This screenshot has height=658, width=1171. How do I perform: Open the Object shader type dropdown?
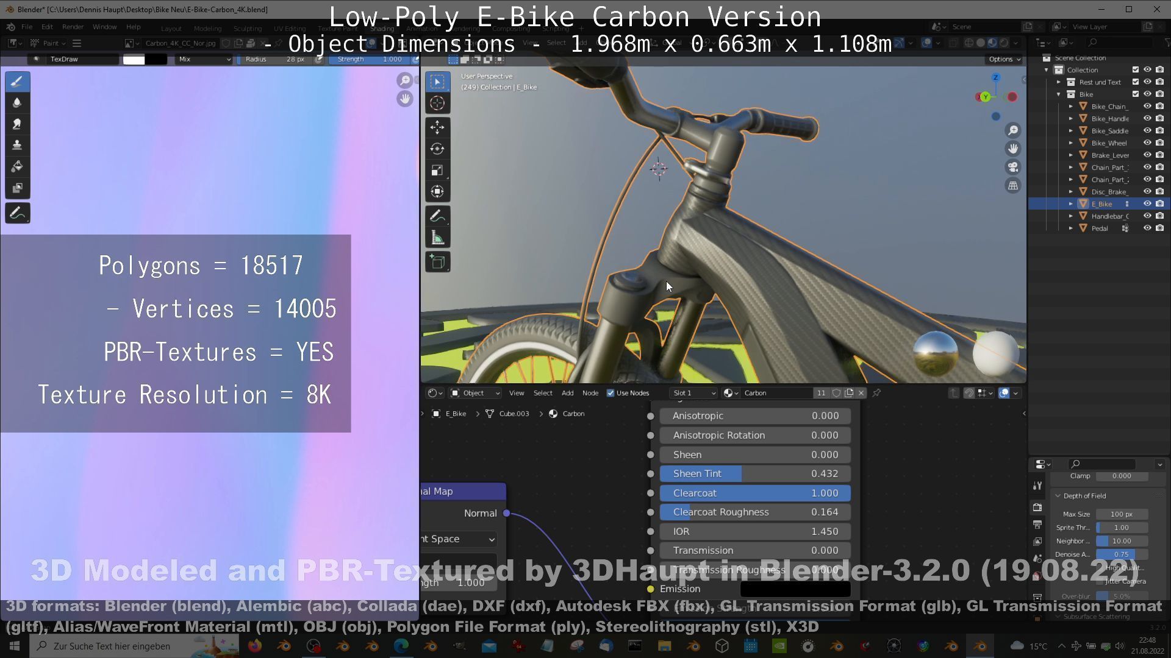pyautogui.click(x=475, y=393)
